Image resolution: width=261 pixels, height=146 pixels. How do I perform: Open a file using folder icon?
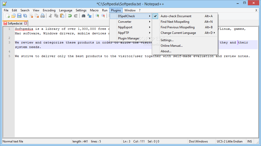pos(13,16)
